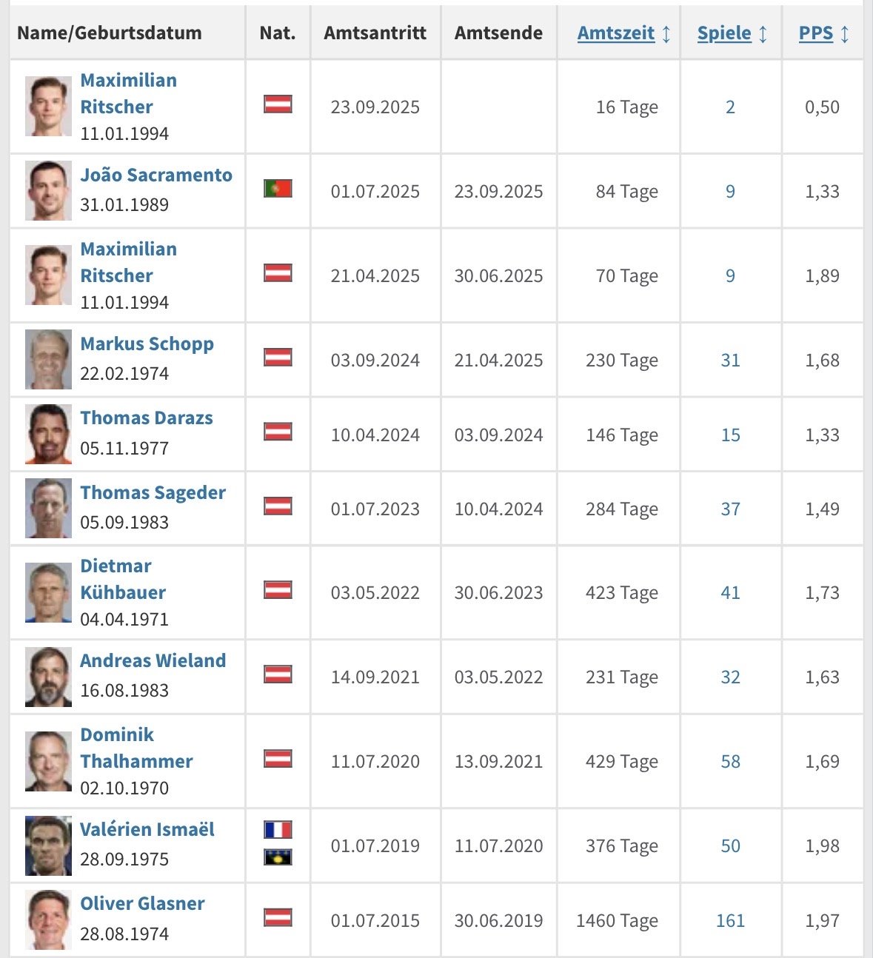Viewport: 873px width, 958px height.
Task: Open the 41 games link for Kühbauer
Action: point(730,593)
